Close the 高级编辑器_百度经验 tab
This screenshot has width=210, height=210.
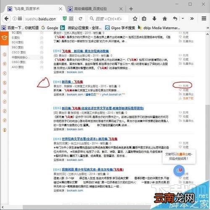[x=121, y=9]
